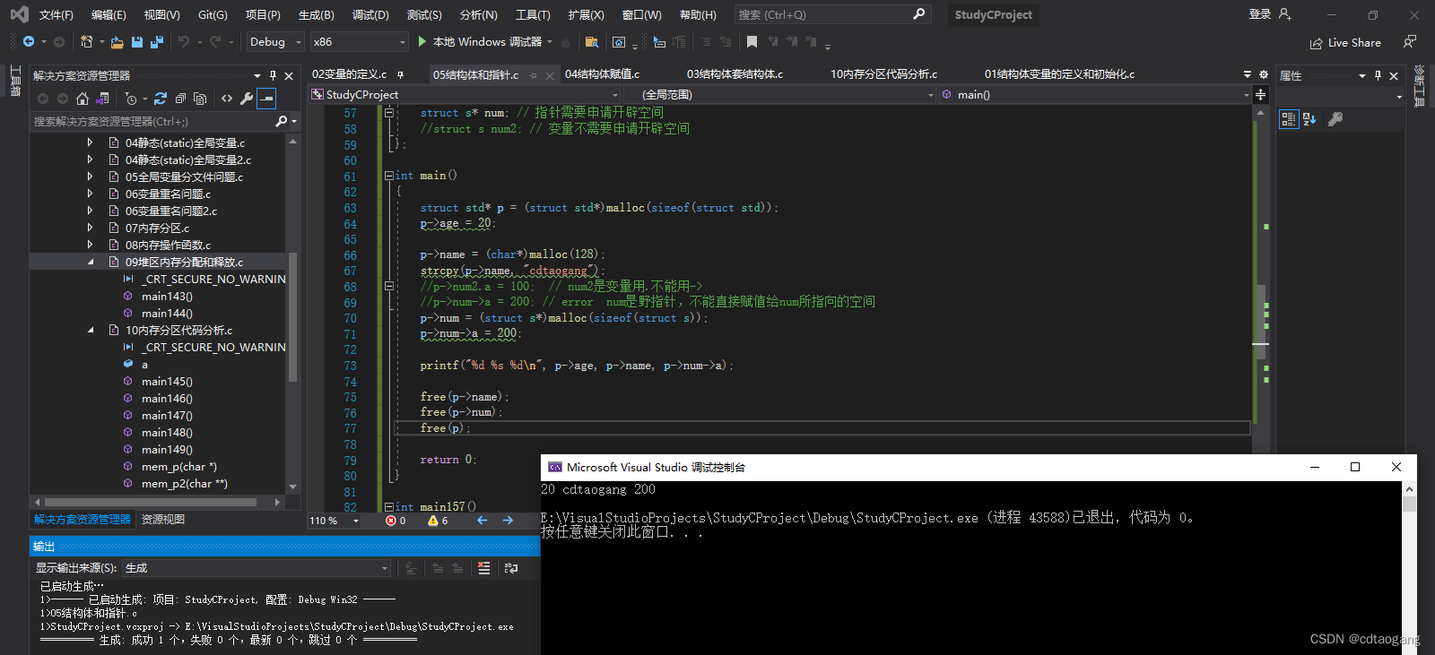The image size is (1435, 655).
Task: Open the x86 platform dropdown
Action: [359, 42]
